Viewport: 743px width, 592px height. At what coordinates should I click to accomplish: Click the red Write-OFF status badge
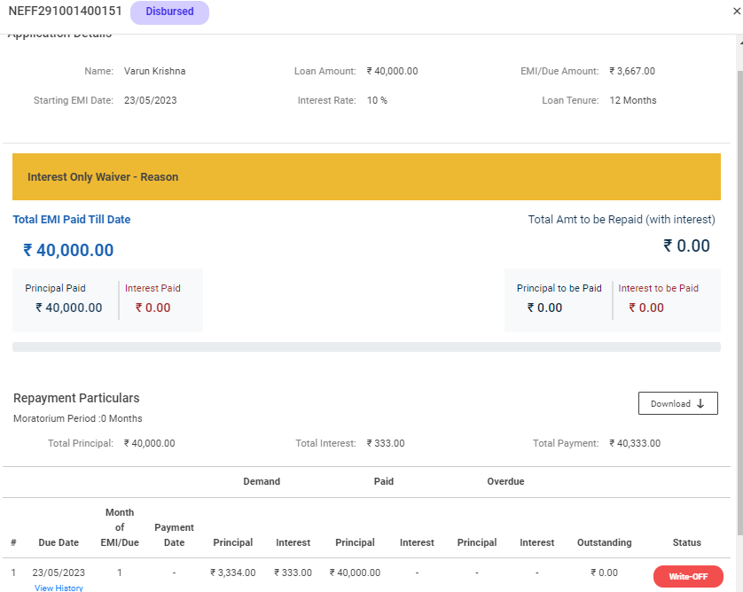(688, 576)
